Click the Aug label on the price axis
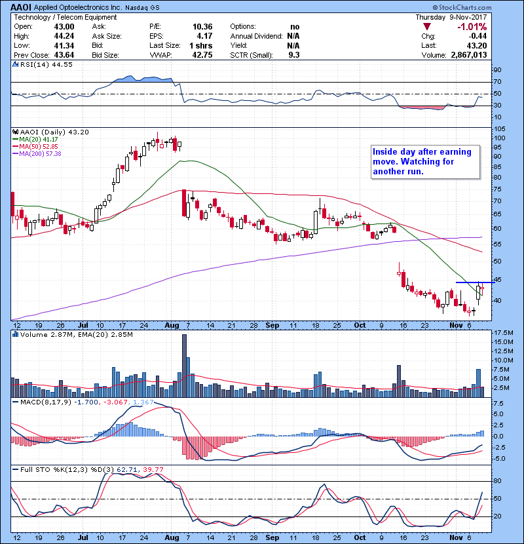 coord(172,326)
